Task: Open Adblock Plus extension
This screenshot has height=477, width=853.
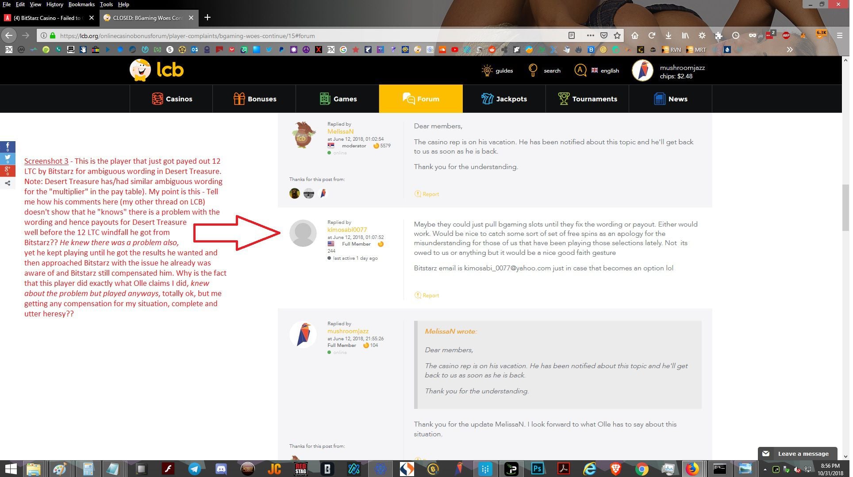Action: click(x=786, y=35)
